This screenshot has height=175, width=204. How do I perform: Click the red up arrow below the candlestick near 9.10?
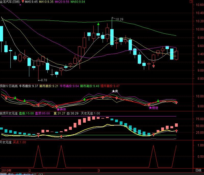tap(154, 66)
